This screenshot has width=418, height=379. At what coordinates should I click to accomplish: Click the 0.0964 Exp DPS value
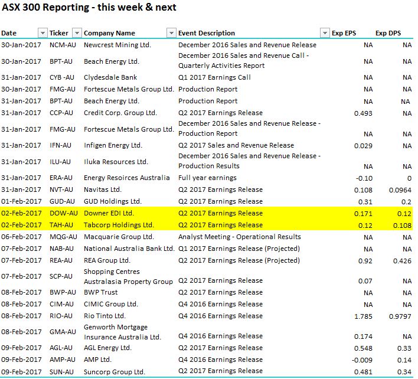click(x=400, y=190)
